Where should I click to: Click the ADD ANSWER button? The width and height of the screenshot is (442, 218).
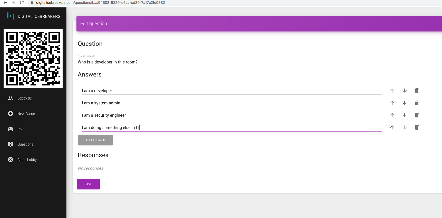pyautogui.click(x=95, y=140)
